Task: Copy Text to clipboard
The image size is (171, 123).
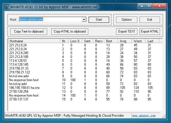Action: coord(29,31)
